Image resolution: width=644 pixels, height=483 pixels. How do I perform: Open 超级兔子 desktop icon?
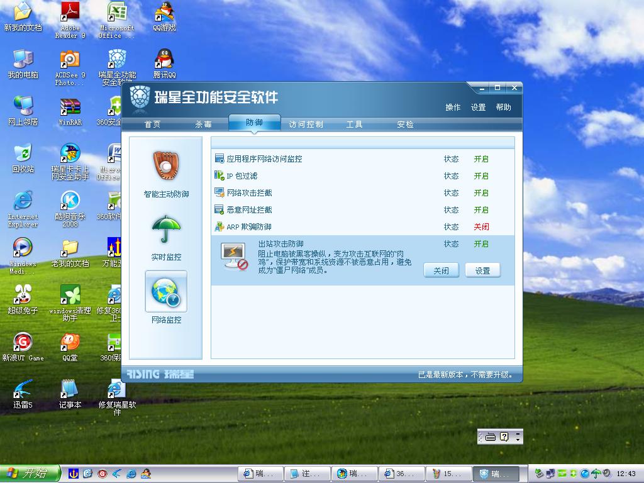point(23,294)
